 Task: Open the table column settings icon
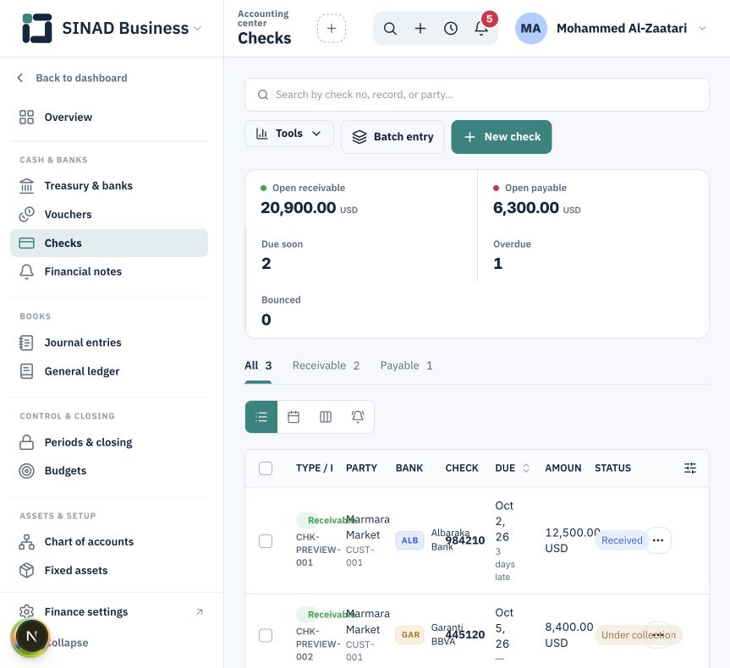[x=690, y=468]
